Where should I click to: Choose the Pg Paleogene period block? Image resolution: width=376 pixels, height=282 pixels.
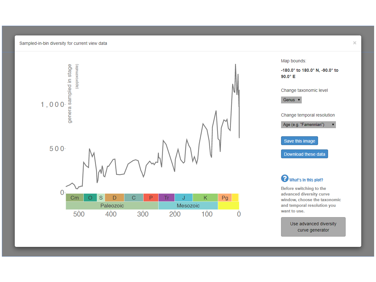click(x=225, y=198)
